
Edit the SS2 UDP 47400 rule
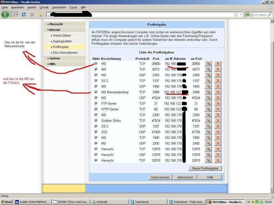pyautogui.click(x=208, y=132)
